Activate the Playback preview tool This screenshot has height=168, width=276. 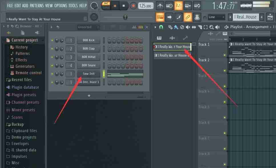click(x=218, y=27)
